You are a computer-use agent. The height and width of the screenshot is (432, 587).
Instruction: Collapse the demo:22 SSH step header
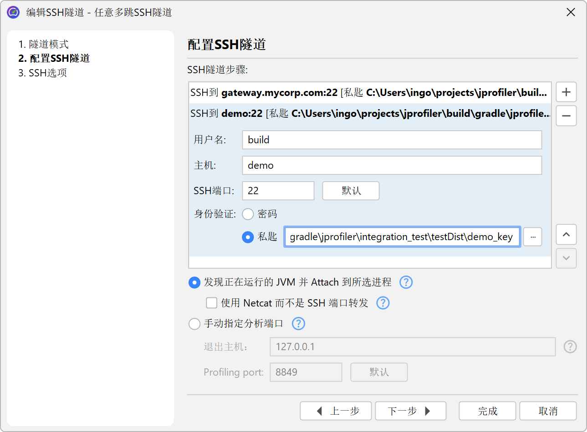click(369, 114)
